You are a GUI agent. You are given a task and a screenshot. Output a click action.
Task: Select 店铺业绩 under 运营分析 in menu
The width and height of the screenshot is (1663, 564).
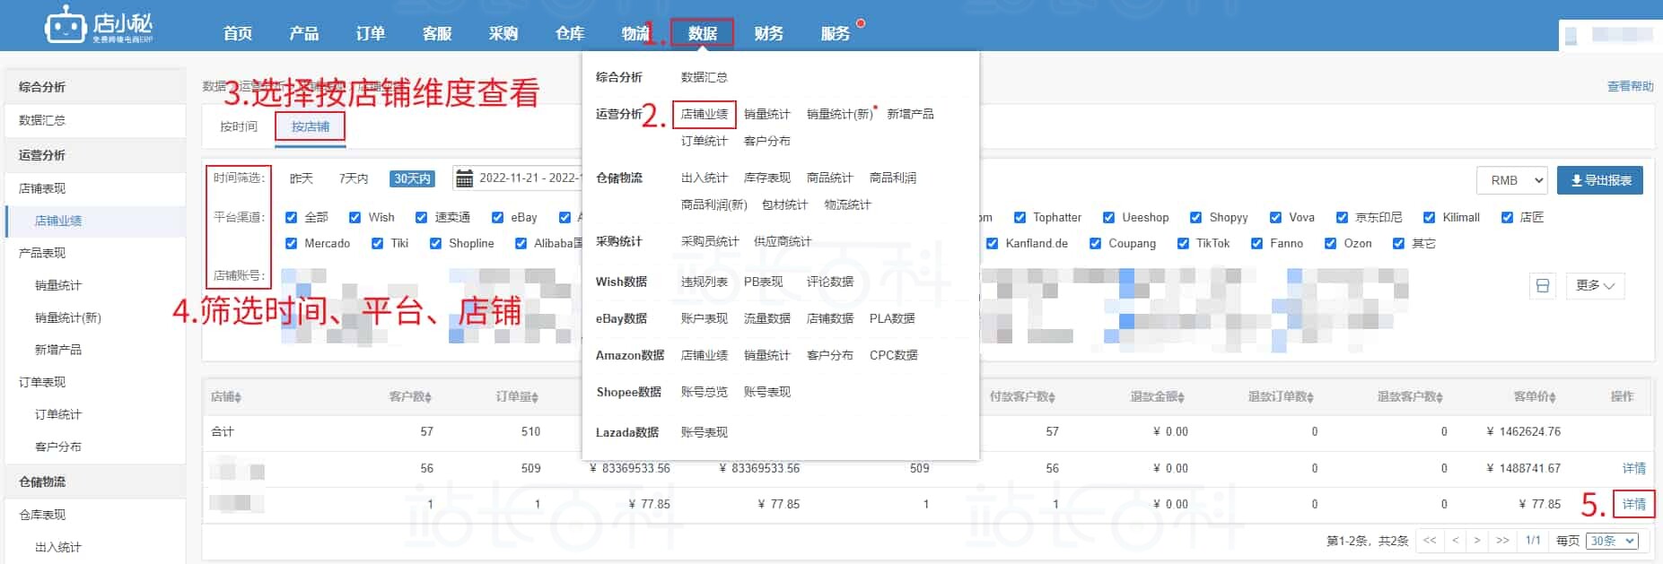point(704,114)
